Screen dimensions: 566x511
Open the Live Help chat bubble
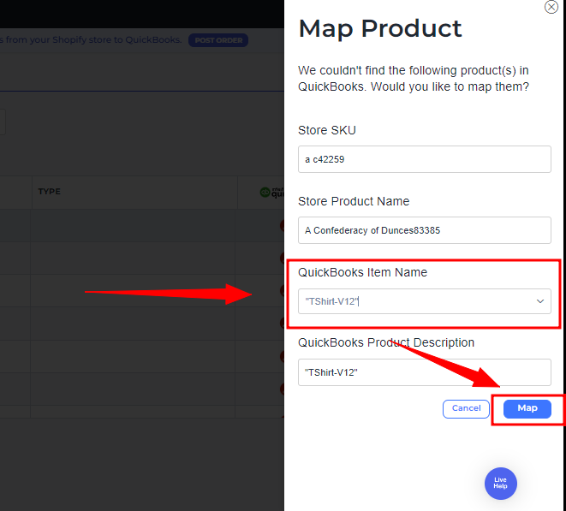[x=500, y=483]
